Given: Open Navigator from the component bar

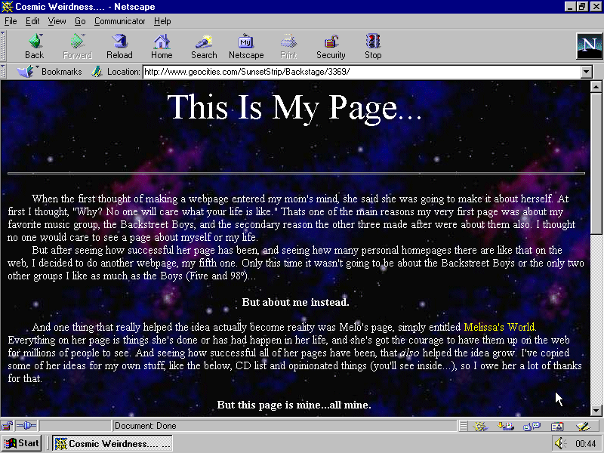Looking at the screenshot, I should pyautogui.click(x=480, y=426).
